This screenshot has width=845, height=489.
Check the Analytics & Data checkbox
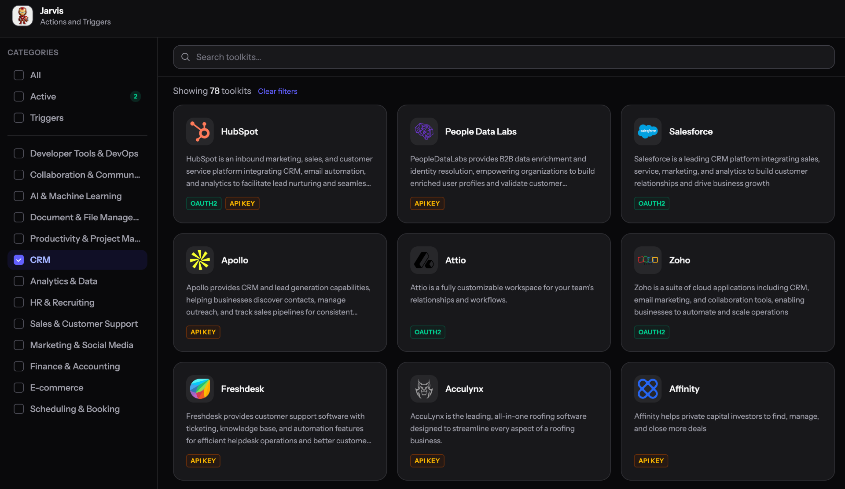[x=19, y=281]
